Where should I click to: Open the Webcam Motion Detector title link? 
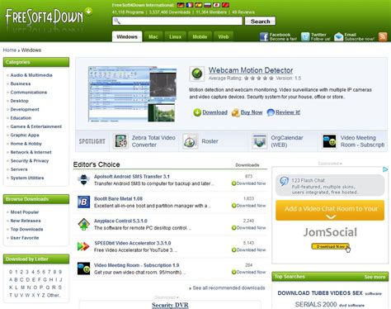click(251, 70)
